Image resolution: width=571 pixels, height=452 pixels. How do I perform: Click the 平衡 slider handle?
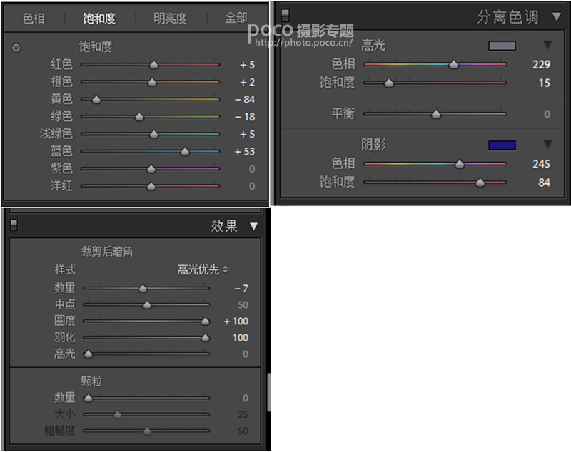pyautogui.click(x=436, y=115)
